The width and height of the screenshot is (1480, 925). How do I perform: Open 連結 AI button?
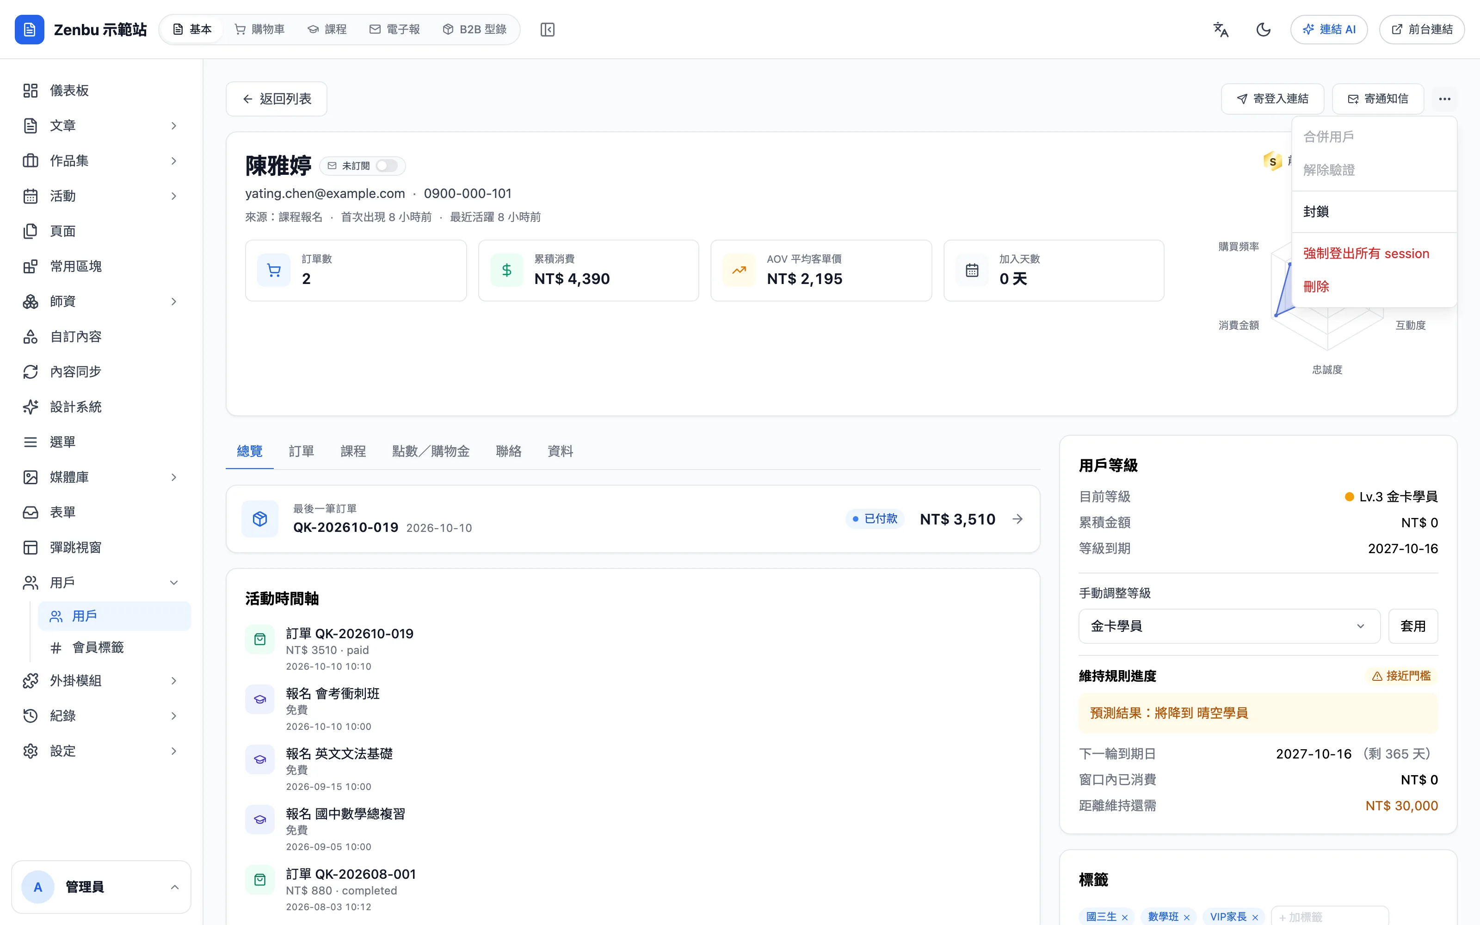(x=1328, y=29)
